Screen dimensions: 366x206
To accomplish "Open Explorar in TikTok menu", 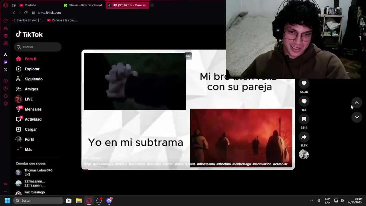I will click(x=28, y=69).
